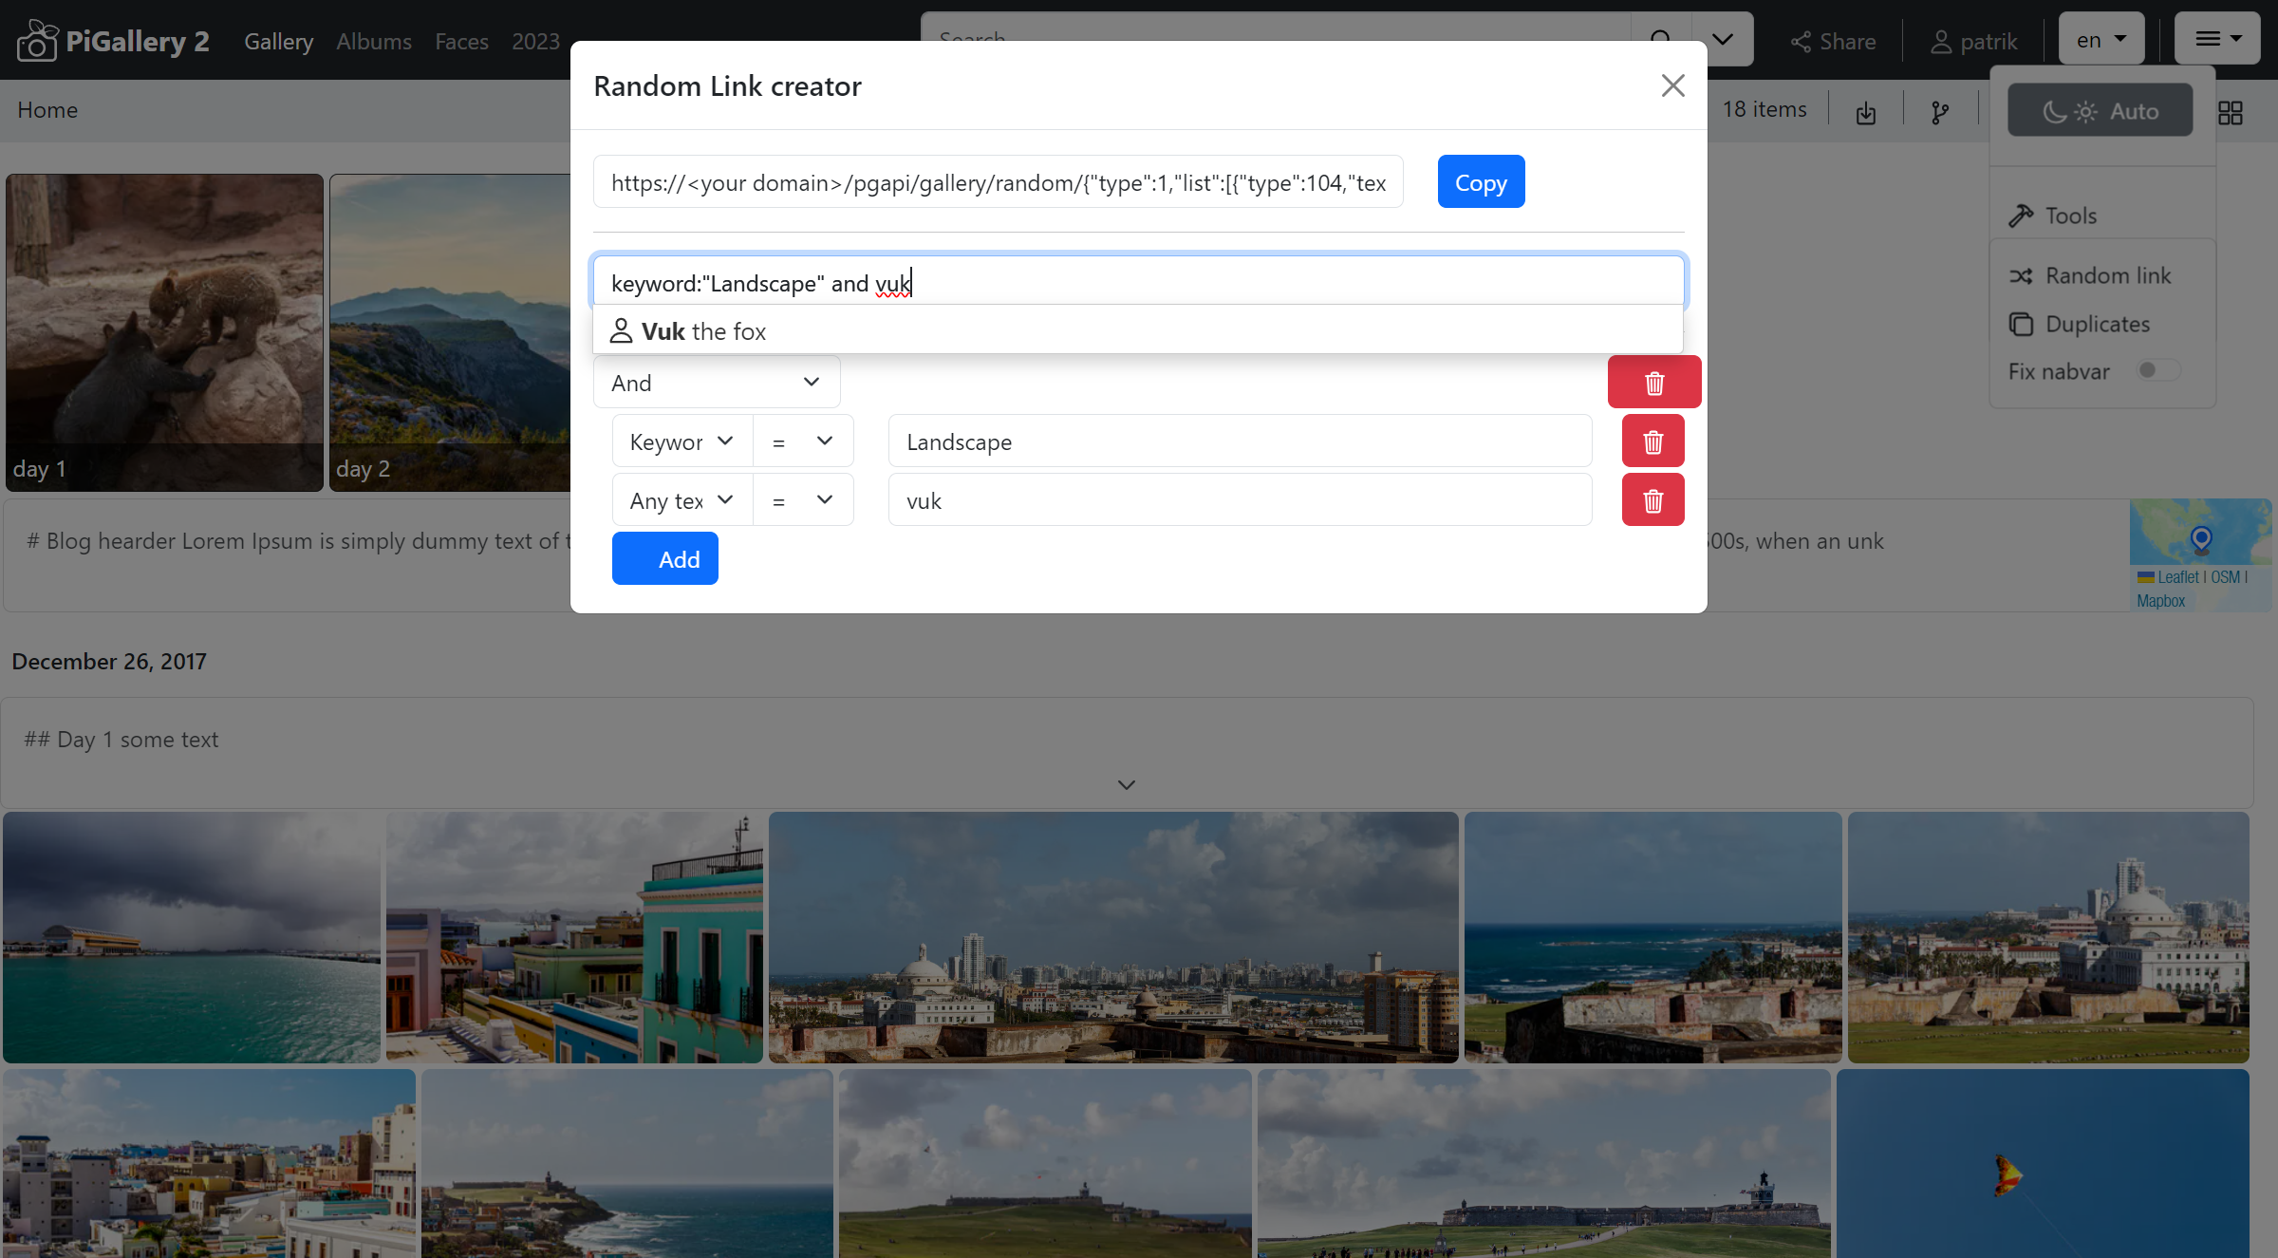This screenshot has height=1258, width=2278.
Task: Open the Gallery tab
Action: [x=278, y=41]
